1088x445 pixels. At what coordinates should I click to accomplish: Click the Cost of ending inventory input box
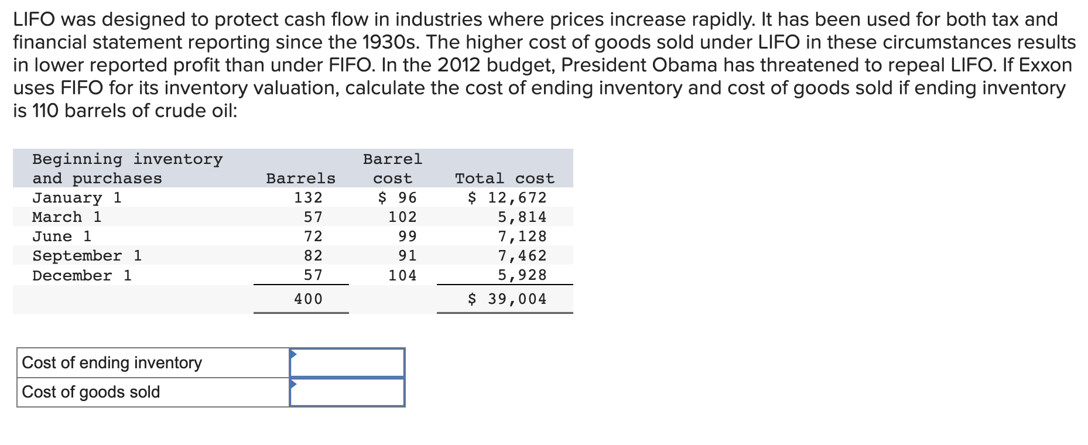(347, 362)
